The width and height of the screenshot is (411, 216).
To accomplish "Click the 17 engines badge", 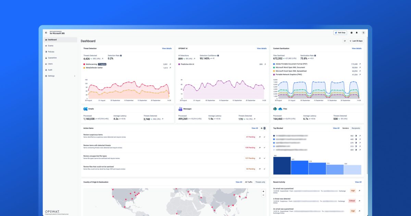I will tap(102, 64).
